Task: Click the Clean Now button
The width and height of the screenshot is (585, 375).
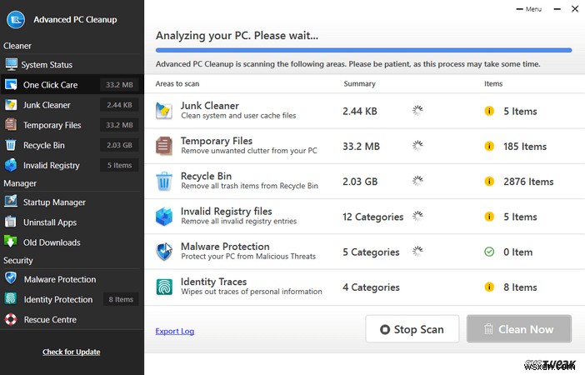Action: 518,329
